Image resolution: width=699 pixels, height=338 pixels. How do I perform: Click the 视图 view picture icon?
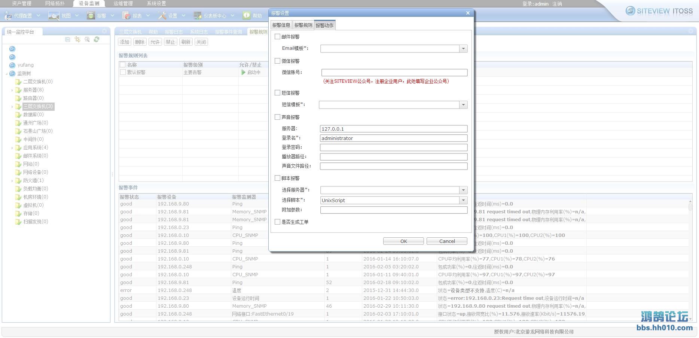click(x=54, y=16)
